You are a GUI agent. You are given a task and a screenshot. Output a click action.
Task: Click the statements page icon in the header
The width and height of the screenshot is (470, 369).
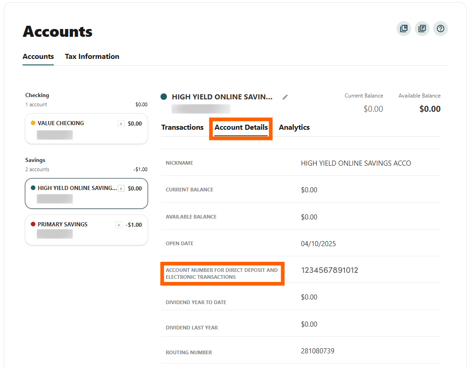point(422,29)
